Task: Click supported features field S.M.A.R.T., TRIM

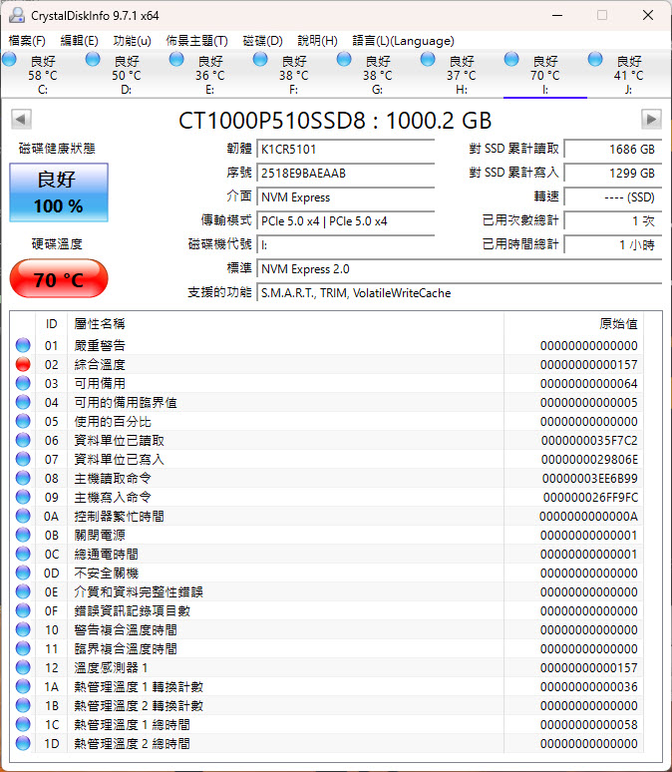Action: (x=460, y=293)
